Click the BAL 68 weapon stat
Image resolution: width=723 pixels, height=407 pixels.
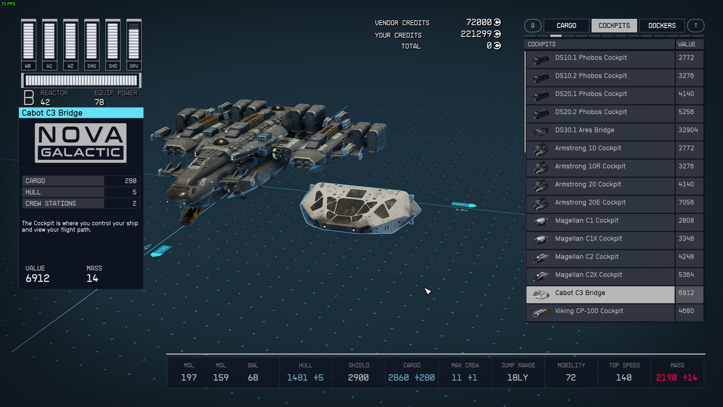(253, 372)
